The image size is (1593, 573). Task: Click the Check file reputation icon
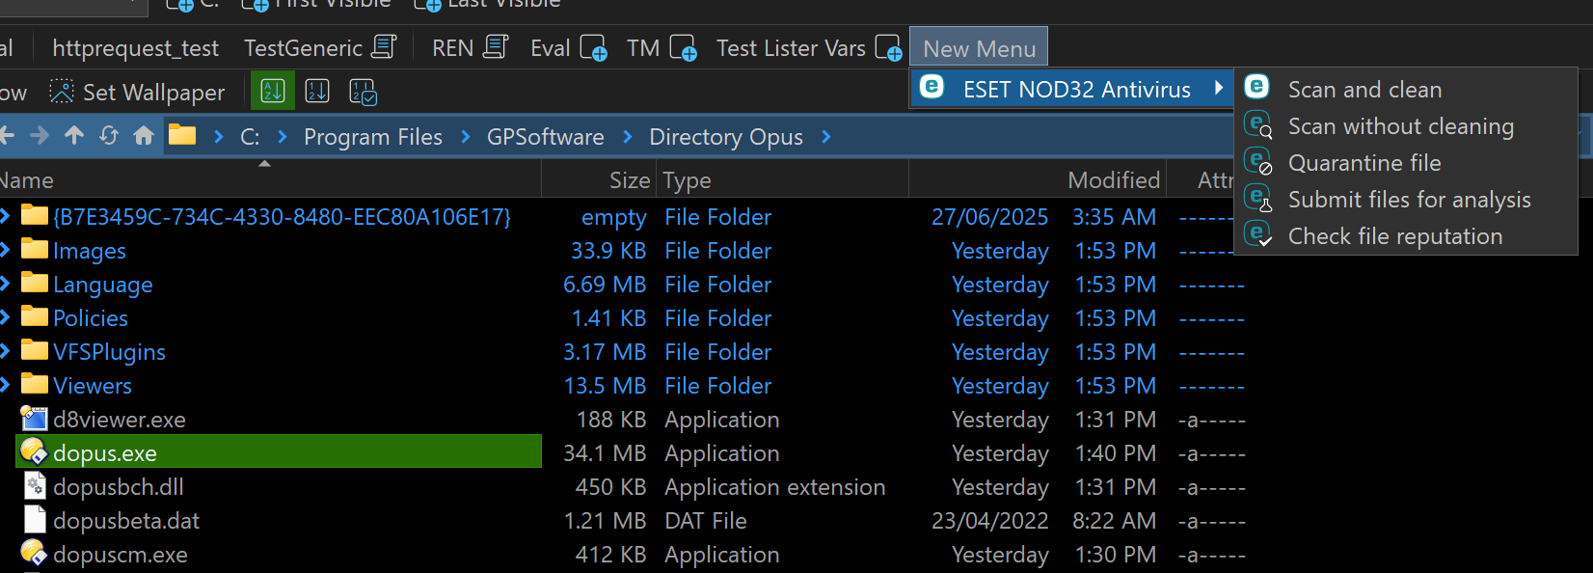[x=1257, y=235]
